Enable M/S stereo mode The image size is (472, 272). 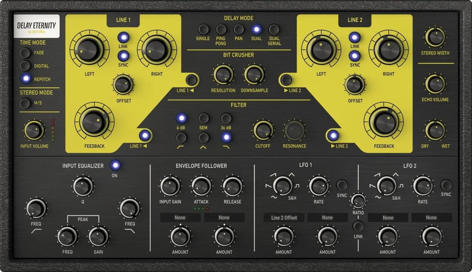click(25, 103)
